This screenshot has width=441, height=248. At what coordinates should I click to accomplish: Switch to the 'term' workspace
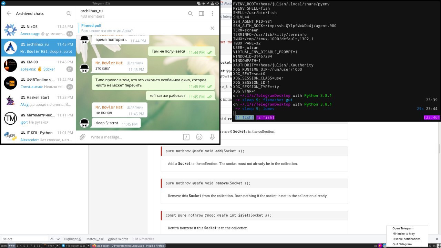click(3, 246)
